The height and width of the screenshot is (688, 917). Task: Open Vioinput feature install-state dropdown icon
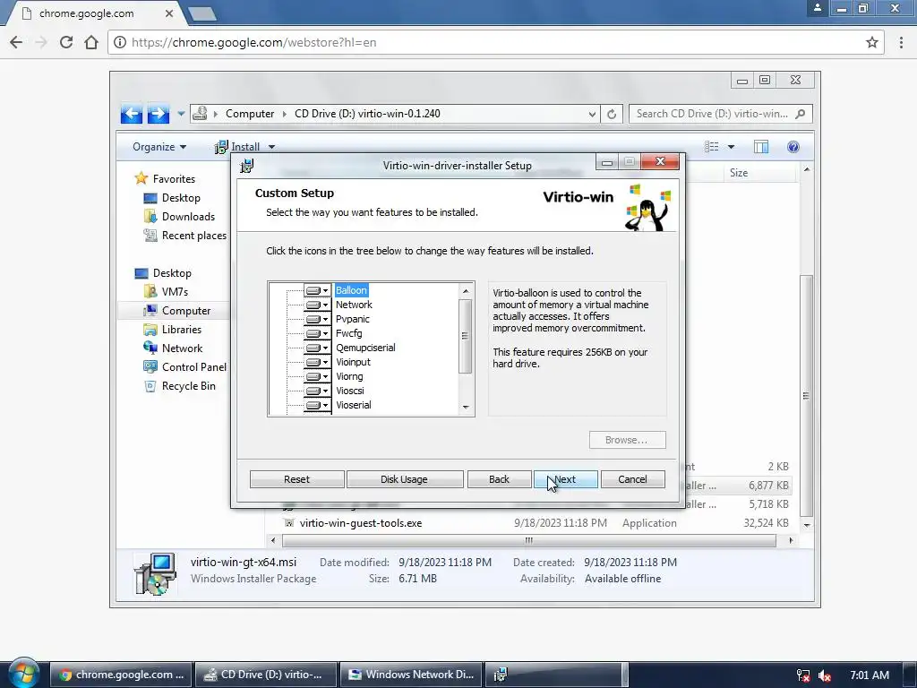tap(318, 362)
